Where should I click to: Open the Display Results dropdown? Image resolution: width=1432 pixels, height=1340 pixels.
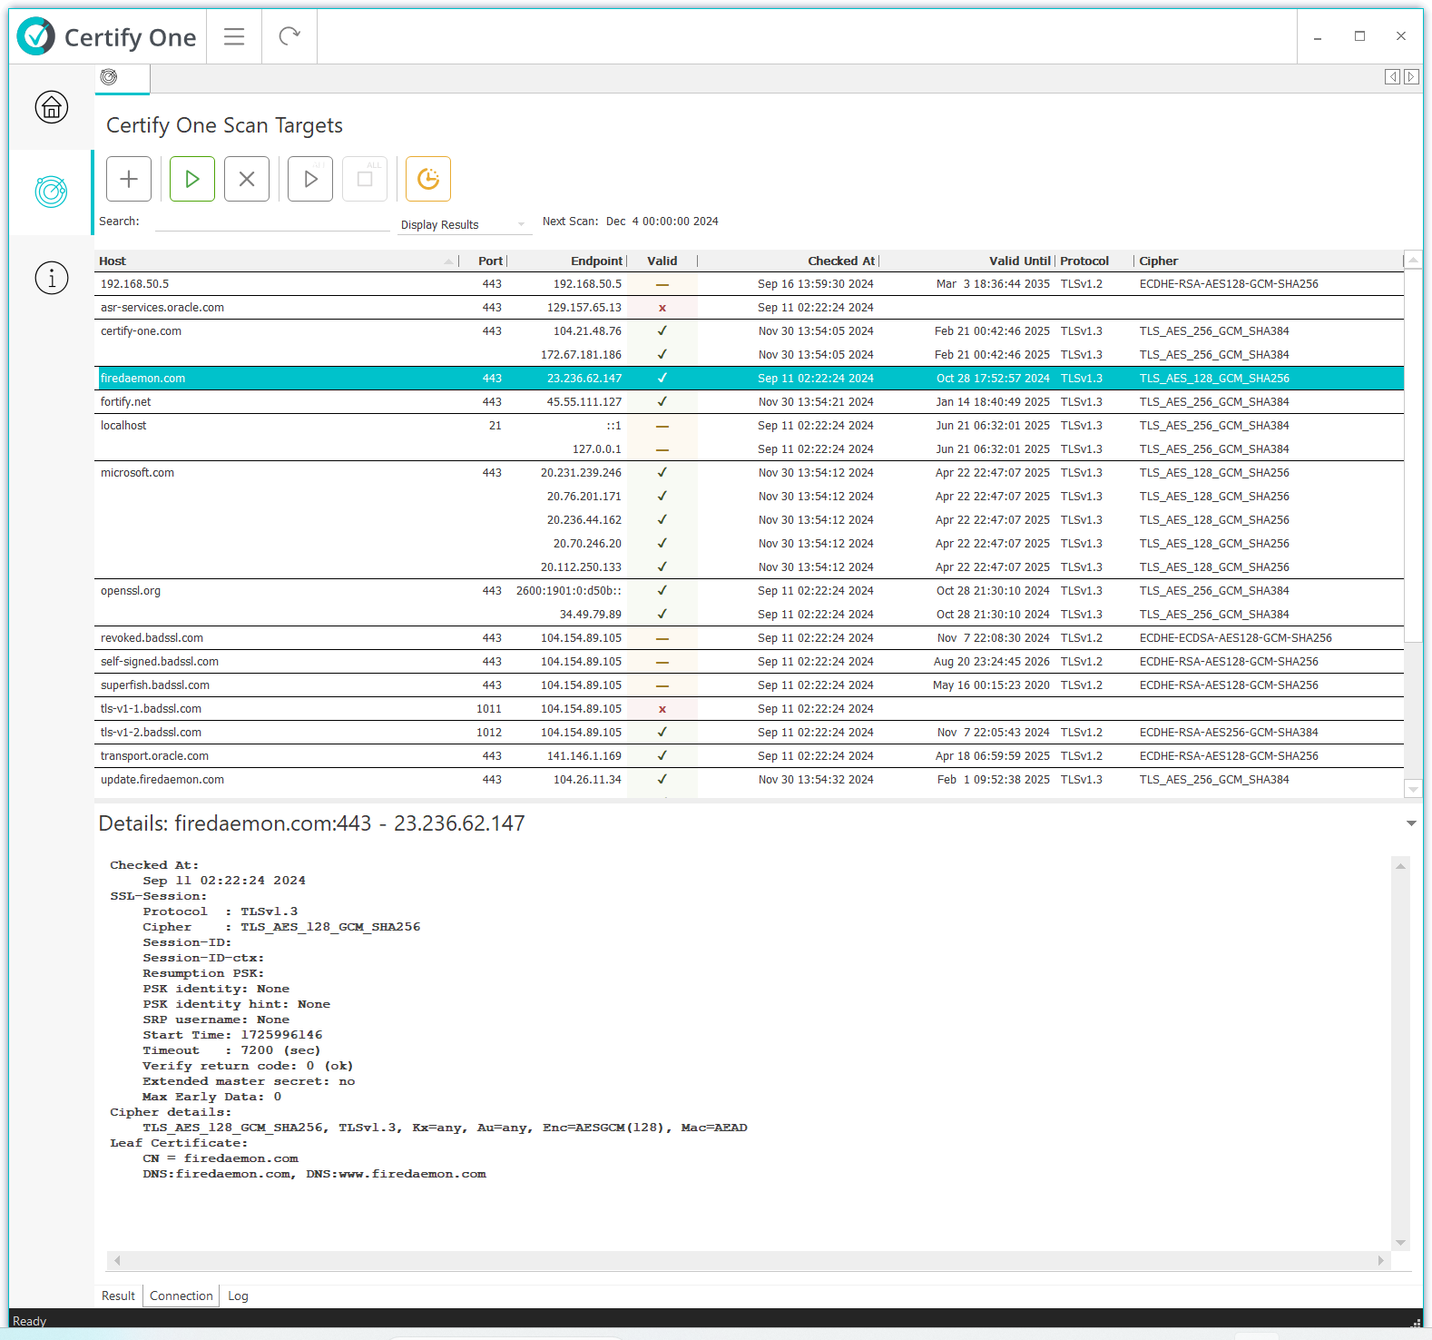click(464, 224)
